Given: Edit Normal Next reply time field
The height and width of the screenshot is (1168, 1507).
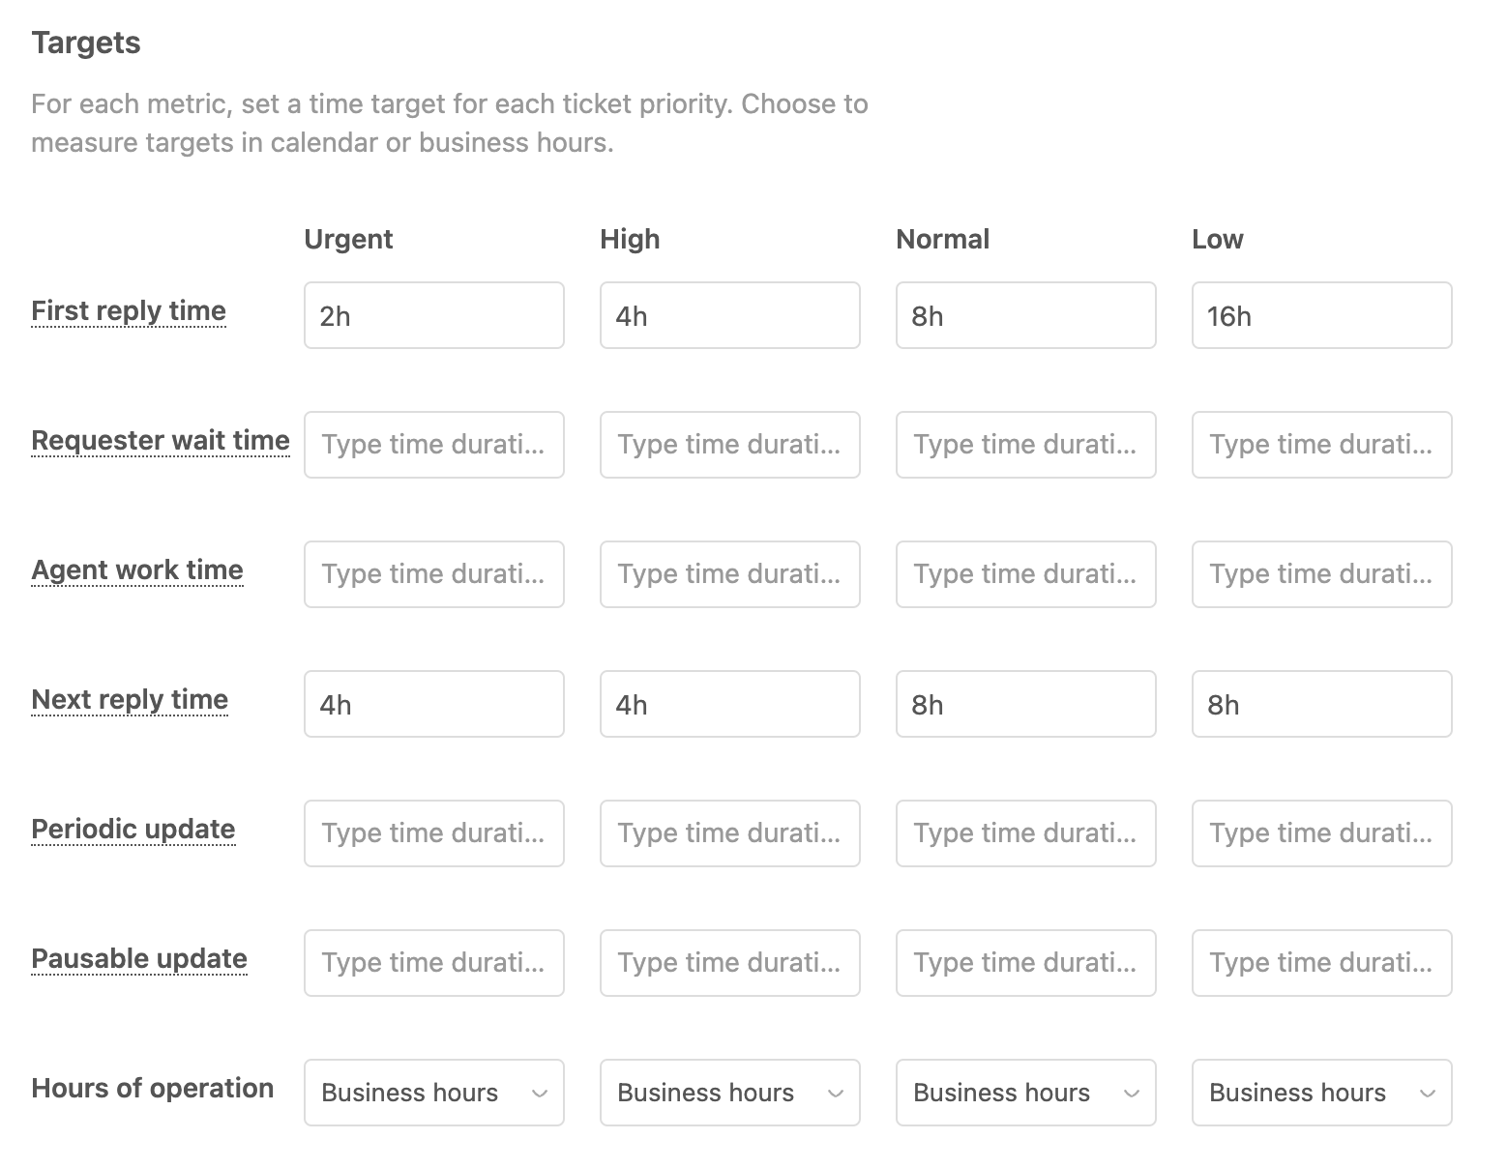Looking at the screenshot, I should pyautogui.click(x=1025, y=704).
